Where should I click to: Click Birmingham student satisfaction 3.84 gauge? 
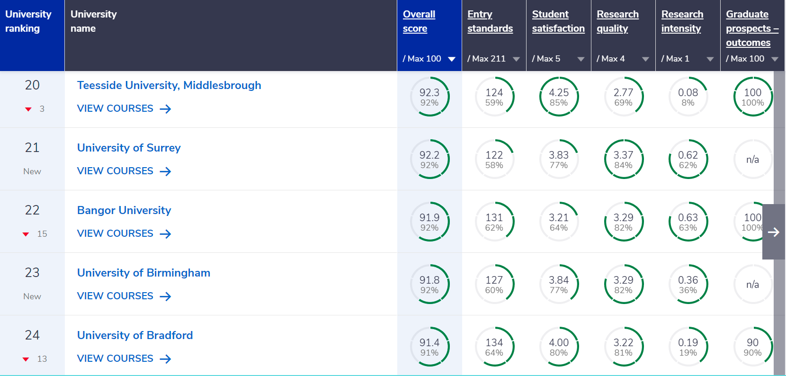[x=559, y=284]
